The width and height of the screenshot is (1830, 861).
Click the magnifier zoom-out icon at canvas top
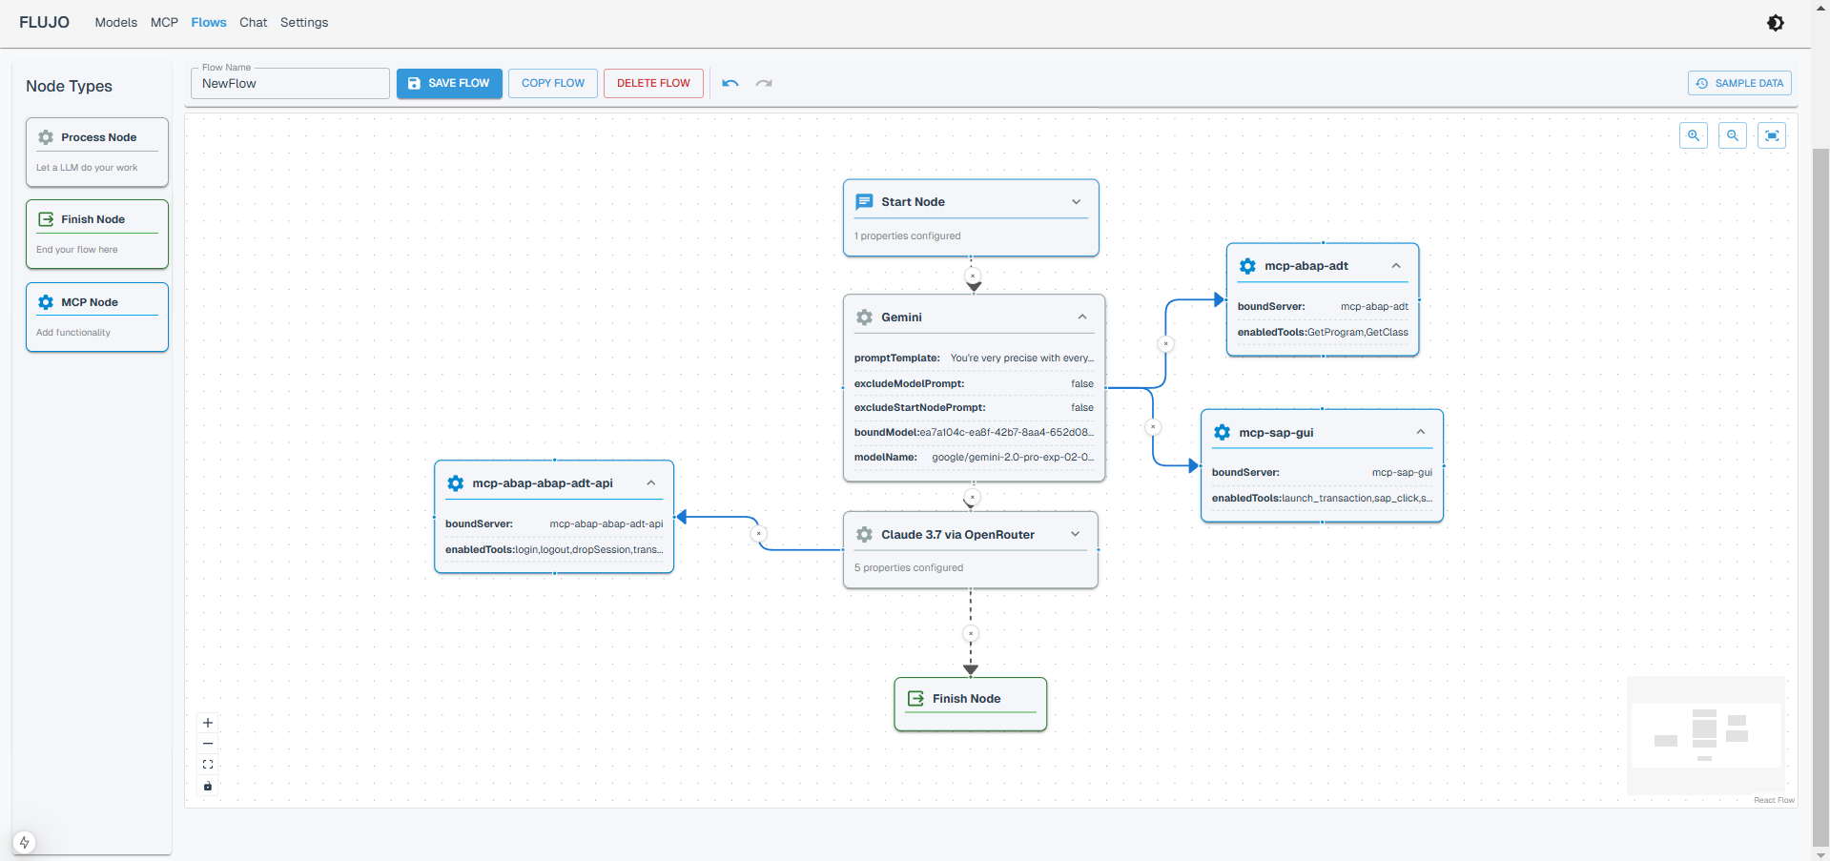[x=1733, y=135]
